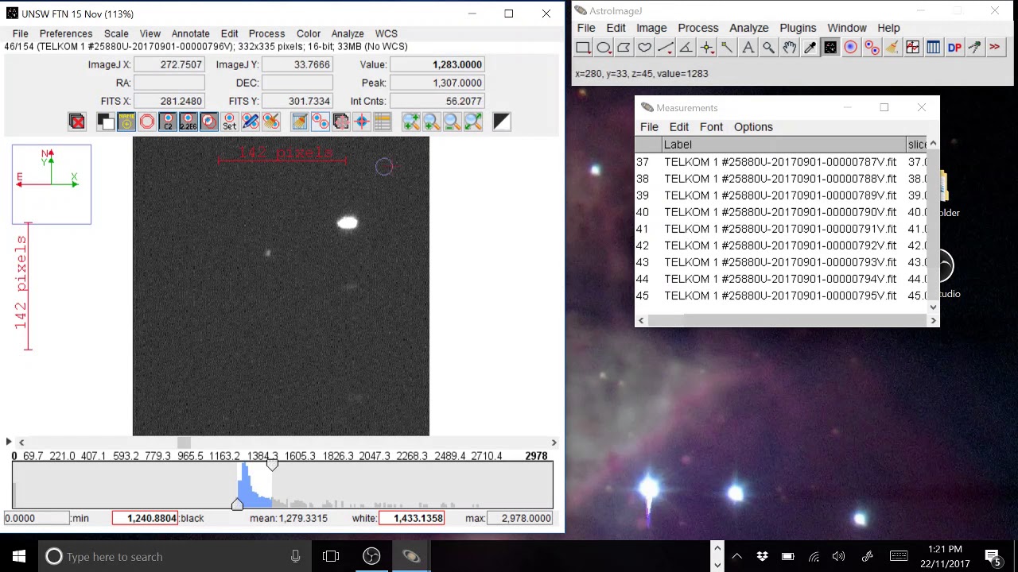This screenshot has width=1018, height=572.
Task: Open the Annotate menu in image window
Action: click(191, 33)
